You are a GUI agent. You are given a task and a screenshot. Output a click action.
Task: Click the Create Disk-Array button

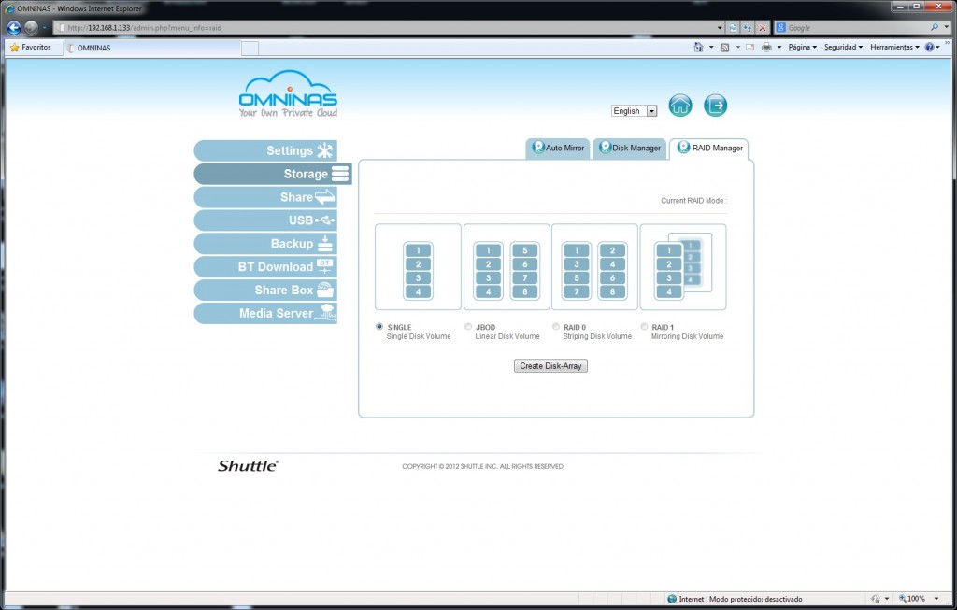point(550,366)
